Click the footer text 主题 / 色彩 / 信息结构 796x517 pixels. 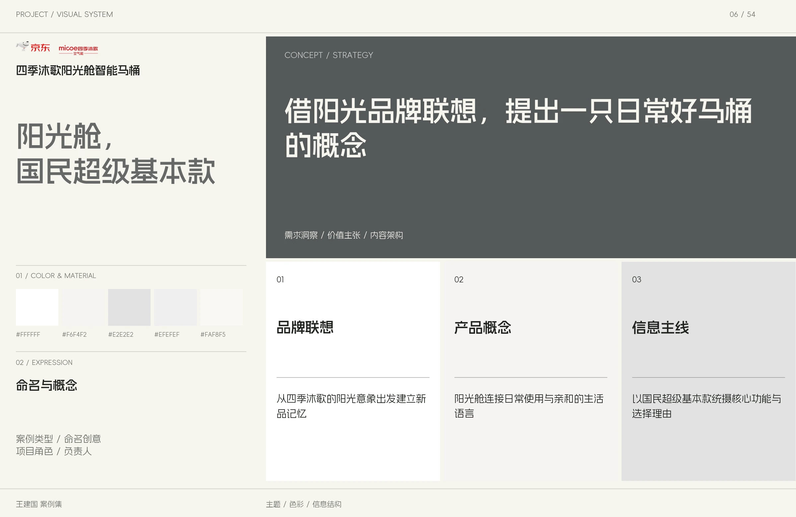coord(304,504)
